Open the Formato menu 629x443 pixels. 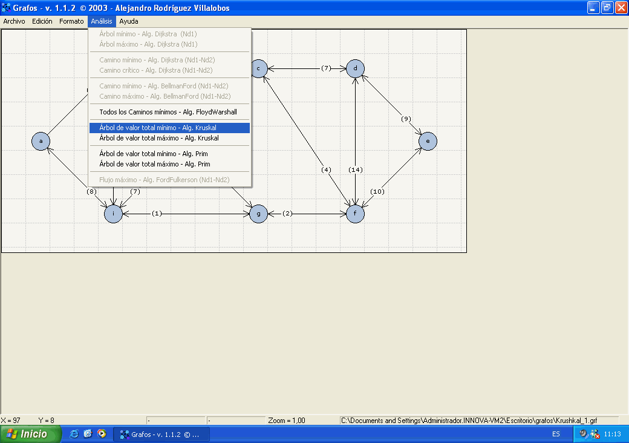point(71,21)
